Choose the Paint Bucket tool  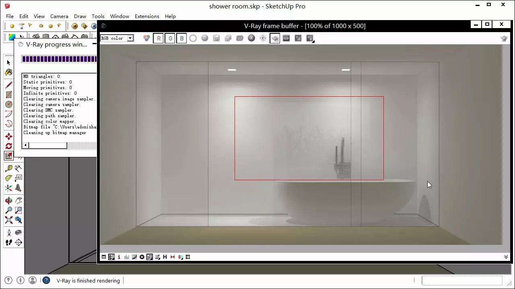pos(9,73)
